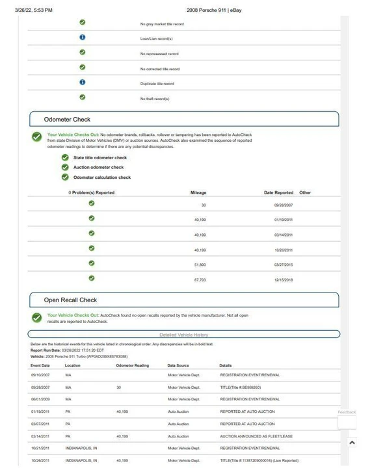Click green check in the 03/14/2011 mileage row
The image size is (372, 468).
click(92, 233)
